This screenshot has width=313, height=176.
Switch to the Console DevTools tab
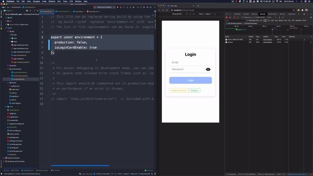(x=246, y=14)
